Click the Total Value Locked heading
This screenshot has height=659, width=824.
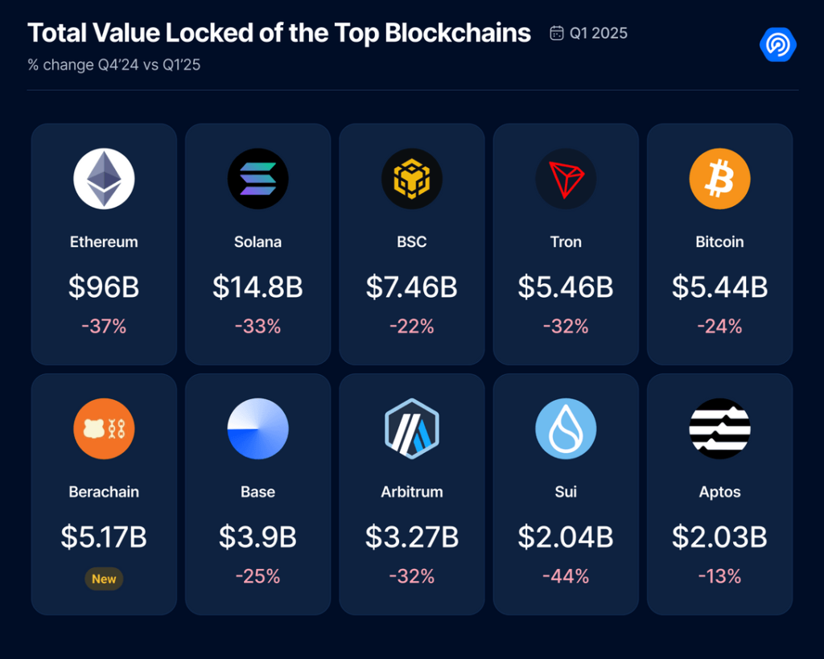click(279, 33)
